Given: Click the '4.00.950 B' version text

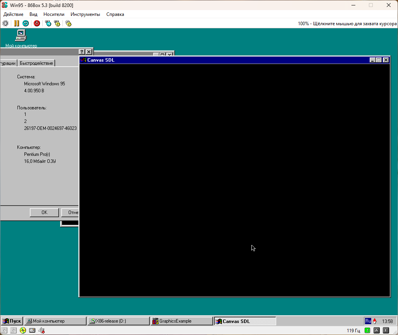Looking at the screenshot, I should pyautogui.click(x=34, y=91).
